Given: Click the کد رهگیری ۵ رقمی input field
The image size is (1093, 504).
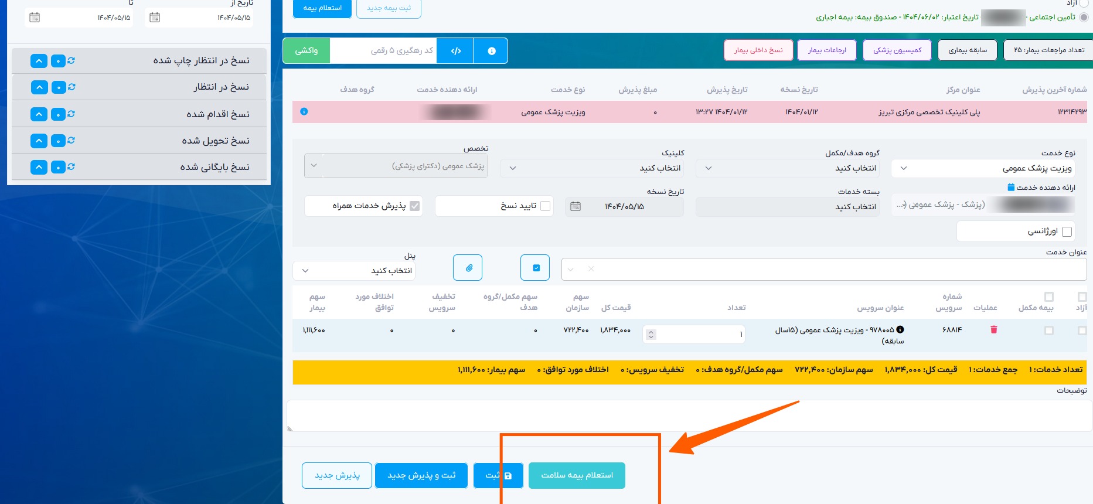Looking at the screenshot, I should pos(384,51).
